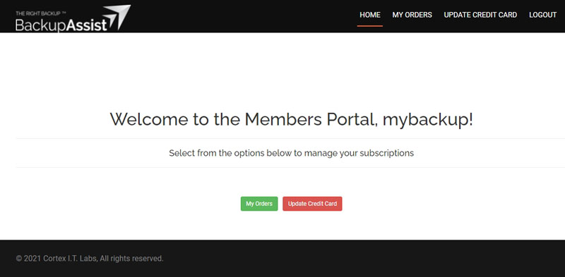Screen dimensions: 565x277
Task: Click the orange underline beneath HOME
Action: point(369,26)
